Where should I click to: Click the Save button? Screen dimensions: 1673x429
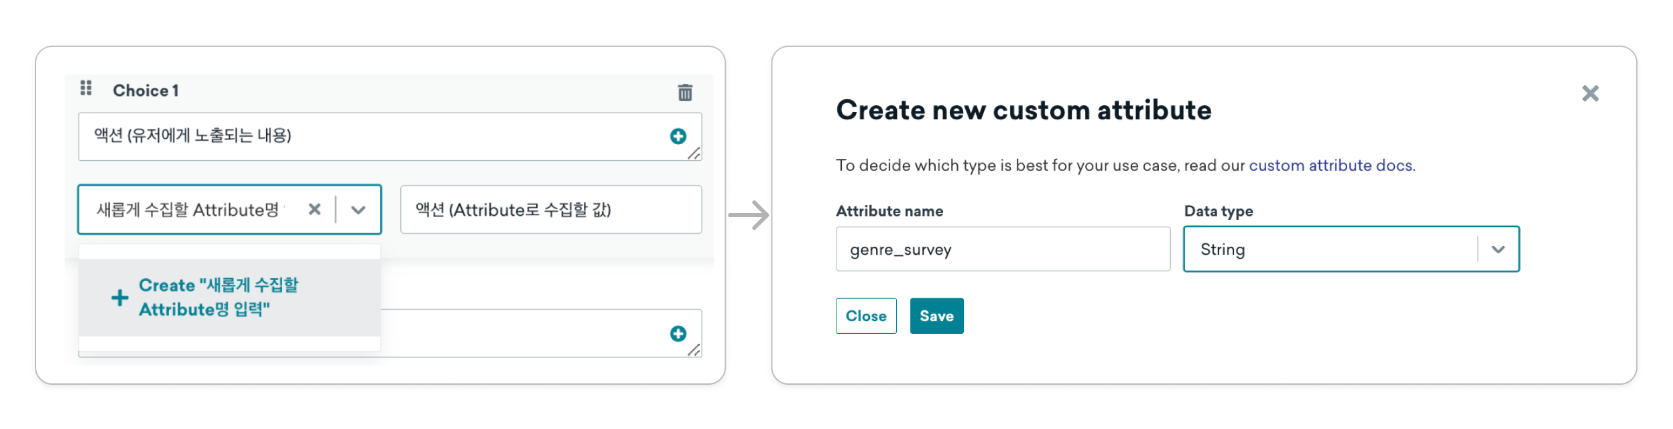936,316
